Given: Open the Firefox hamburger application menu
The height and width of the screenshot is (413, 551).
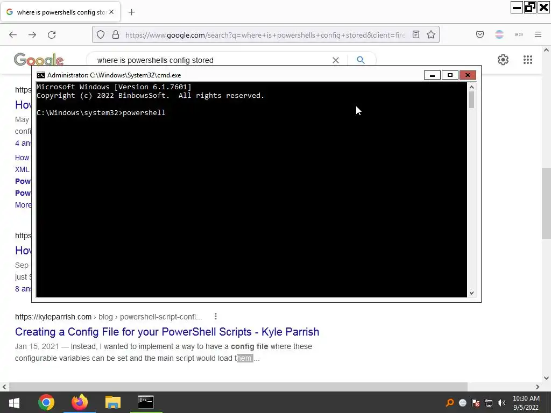Looking at the screenshot, I should pos(538,35).
